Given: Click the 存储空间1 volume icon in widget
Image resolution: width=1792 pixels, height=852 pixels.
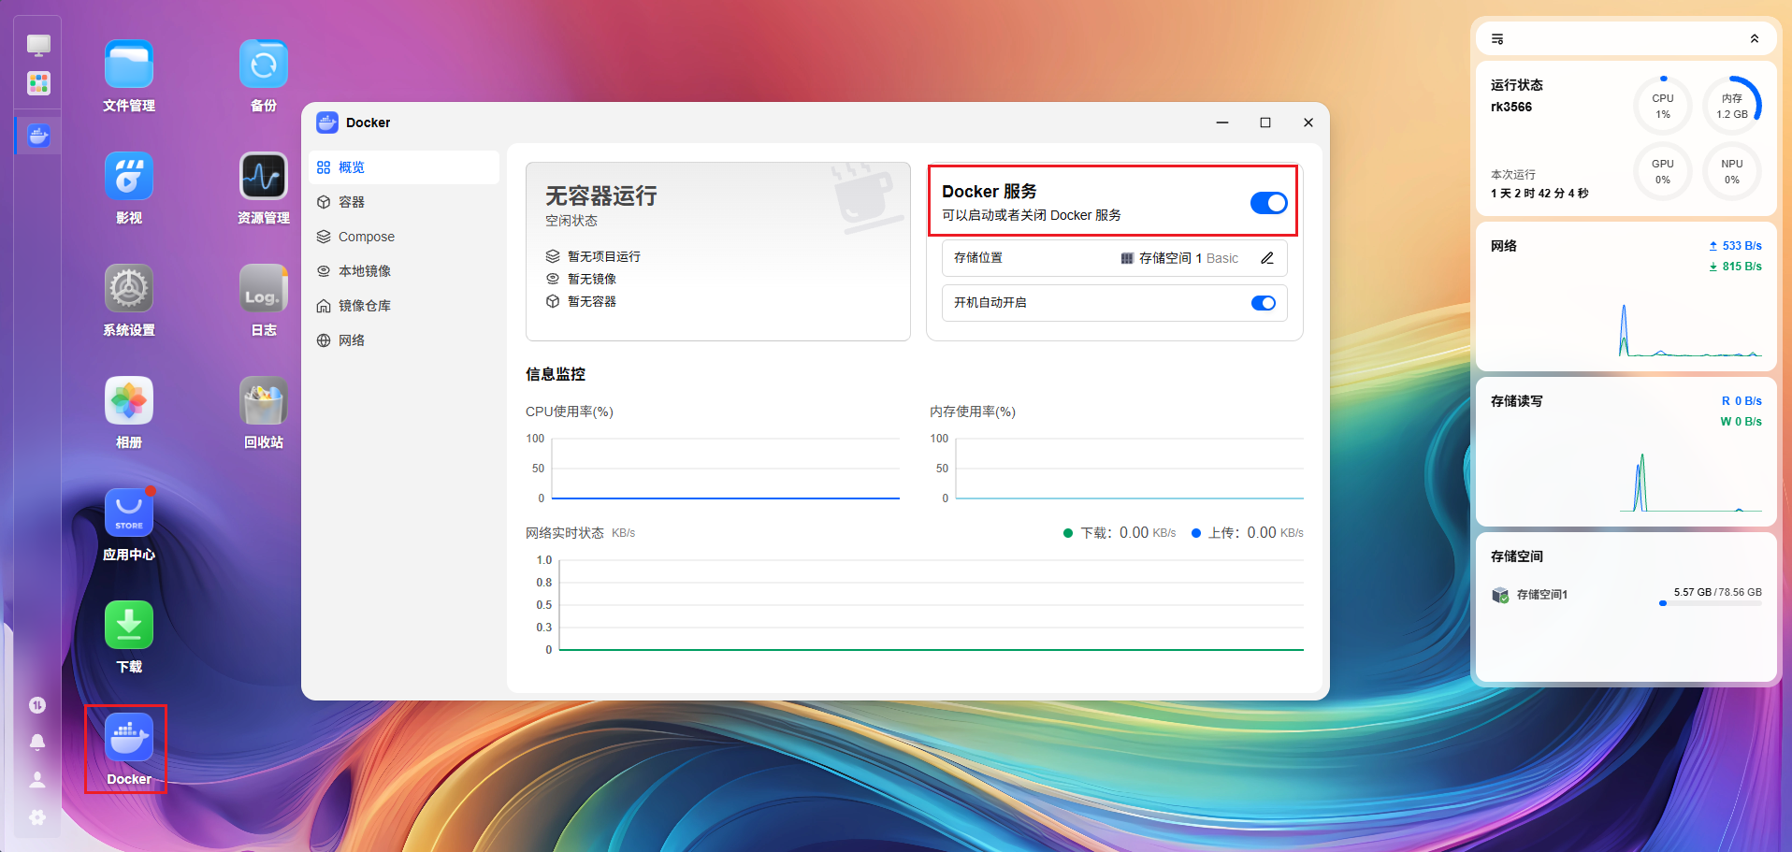Looking at the screenshot, I should [1500, 595].
